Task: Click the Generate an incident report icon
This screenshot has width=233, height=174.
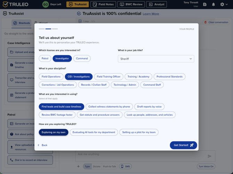Action: 11,124
